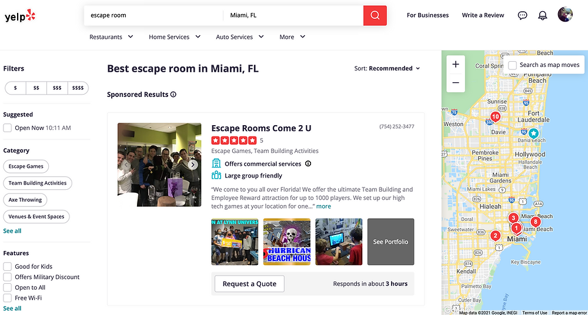The width and height of the screenshot is (588, 315).
Task: Select the $ price filter
Action: (15, 88)
